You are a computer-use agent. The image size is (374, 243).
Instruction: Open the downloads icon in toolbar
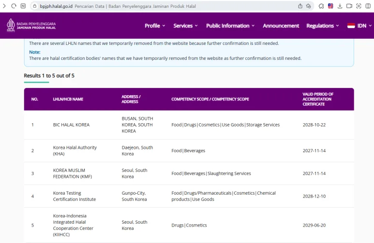coord(340,6)
